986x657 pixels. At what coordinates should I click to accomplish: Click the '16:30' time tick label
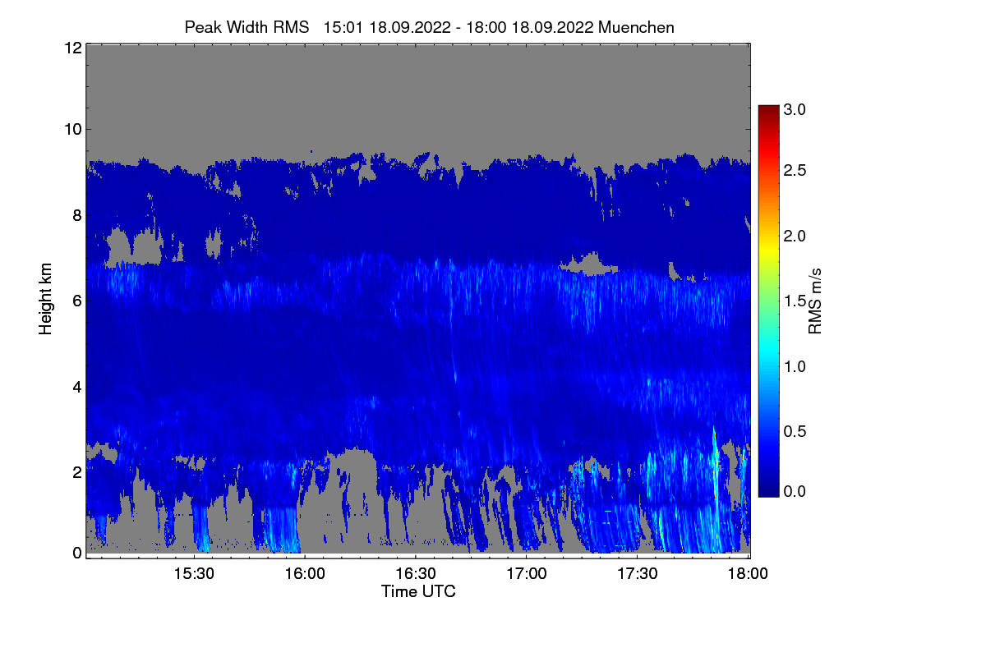416,574
